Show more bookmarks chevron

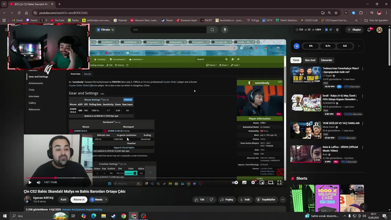point(356,20)
